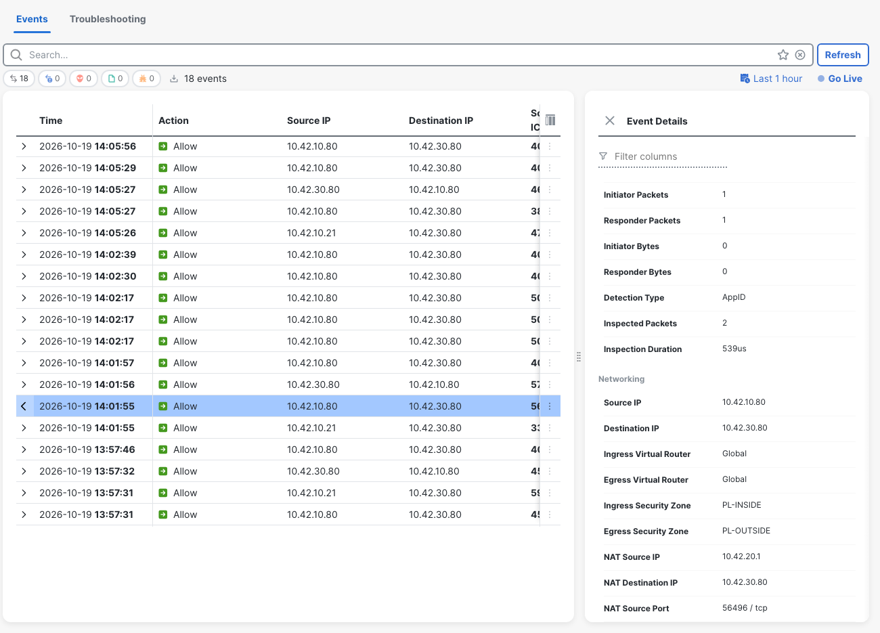Open the three-dot menu for the 13:57:46 event
Viewport: 880px width, 633px height.
(550, 450)
